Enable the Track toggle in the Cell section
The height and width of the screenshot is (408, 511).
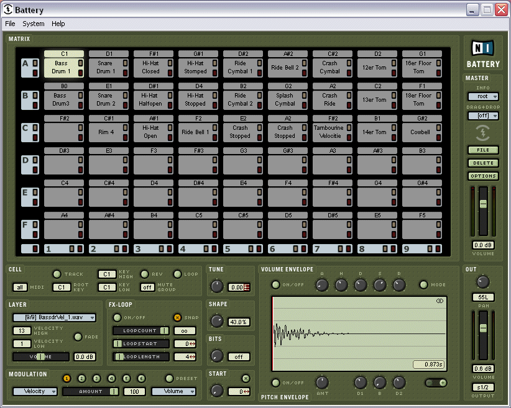point(57,274)
